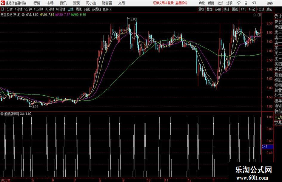
Task: Open the 版面 menu
Action: pos(211,3)
